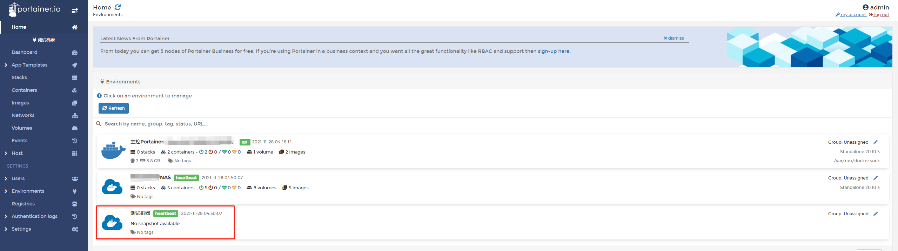Click the Registries database icon
The height and width of the screenshot is (251, 898).
(x=75, y=204)
